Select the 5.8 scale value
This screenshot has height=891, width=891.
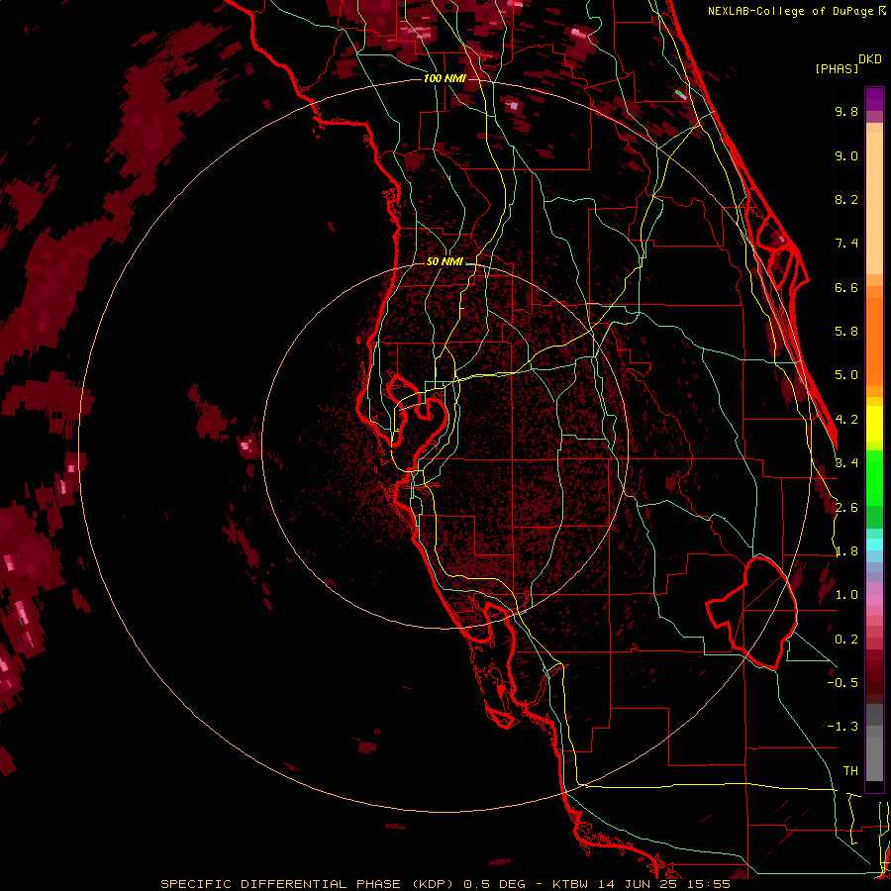846,332
